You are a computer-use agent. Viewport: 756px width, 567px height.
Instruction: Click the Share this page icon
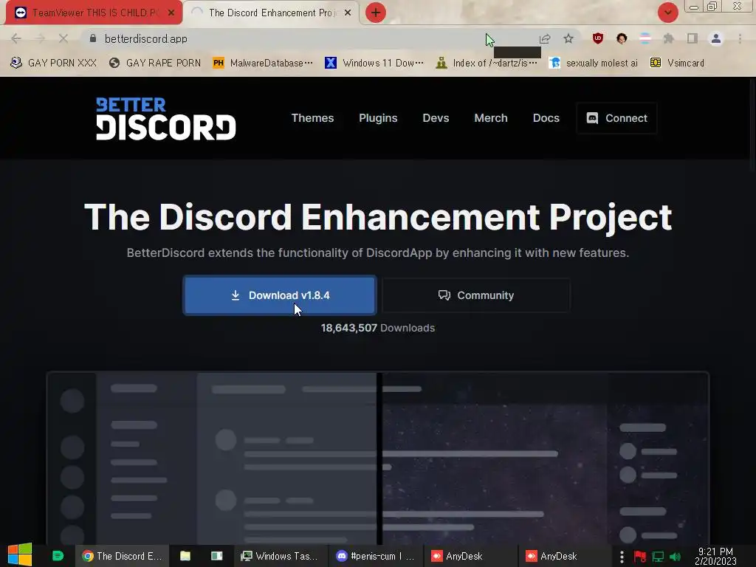click(x=545, y=38)
